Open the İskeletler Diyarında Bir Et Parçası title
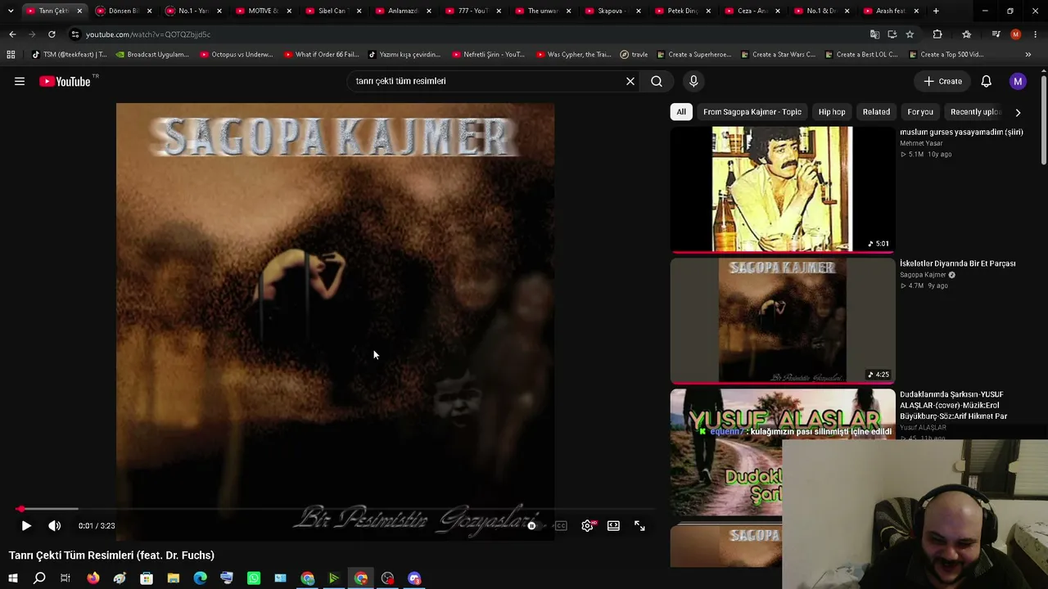Image resolution: width=1048 pixels, height=589 pixels. click(958, 263)
